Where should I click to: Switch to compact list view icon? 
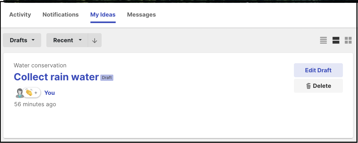(x=323, y=40)
